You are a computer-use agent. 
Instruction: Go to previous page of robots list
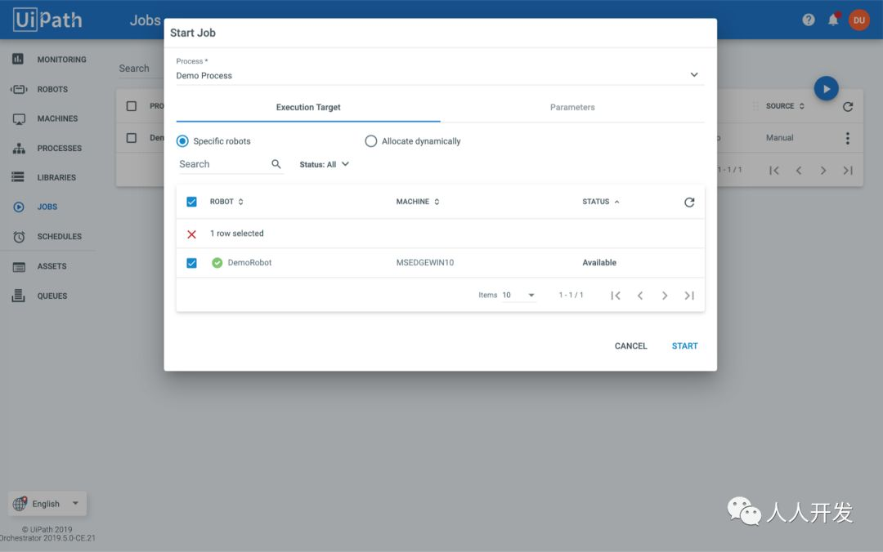coord(639,296)
